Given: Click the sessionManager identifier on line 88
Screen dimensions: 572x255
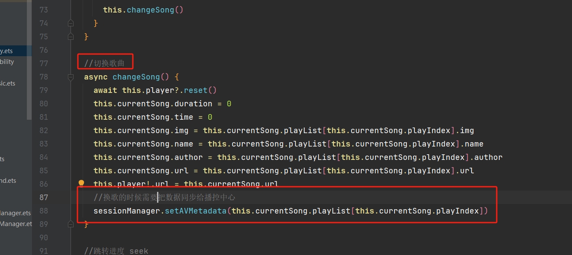Looking at the screenshot, I should pos(127,211).
